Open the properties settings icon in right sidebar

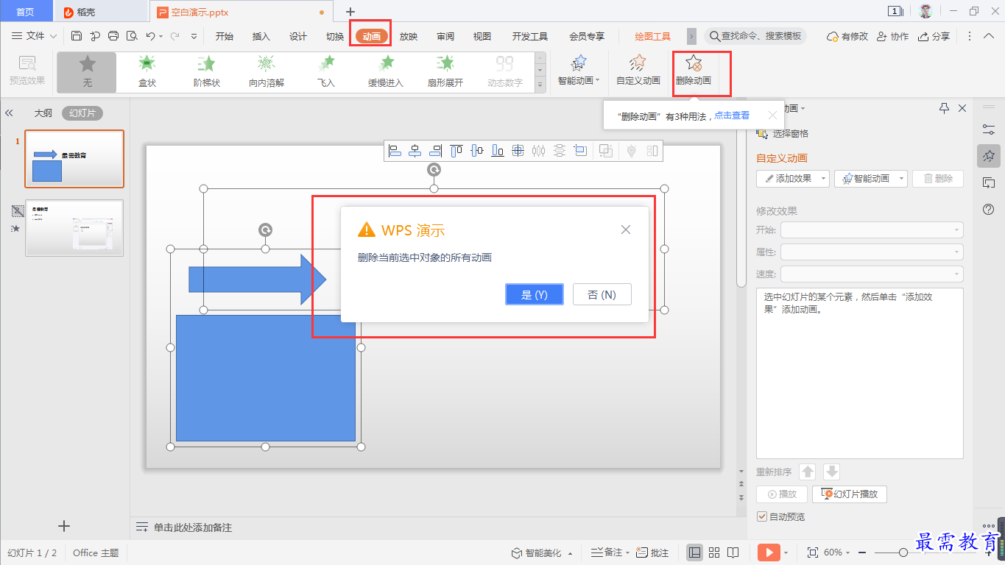[989, 129]
